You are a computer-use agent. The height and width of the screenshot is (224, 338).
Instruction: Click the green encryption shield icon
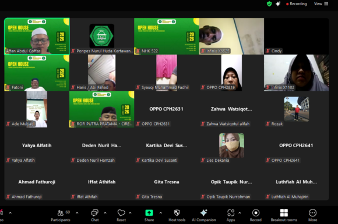[269, 4]
